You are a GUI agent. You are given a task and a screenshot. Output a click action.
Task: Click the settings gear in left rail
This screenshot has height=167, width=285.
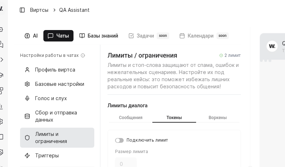coord(1,121)
